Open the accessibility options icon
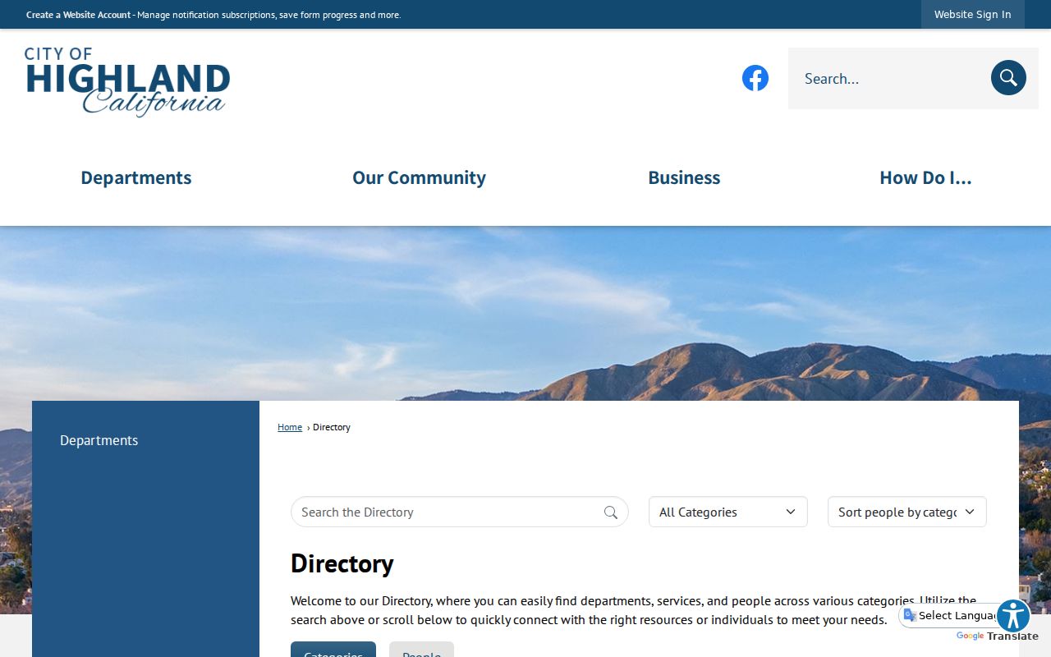The image size is (1051, 657). [x=1013, y=616]
